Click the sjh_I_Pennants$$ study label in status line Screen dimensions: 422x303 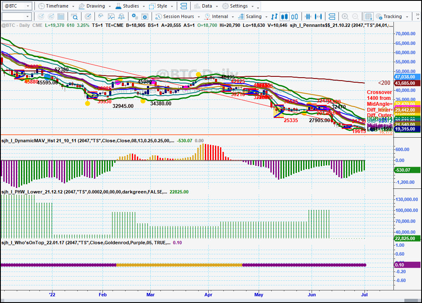point(341,26)
